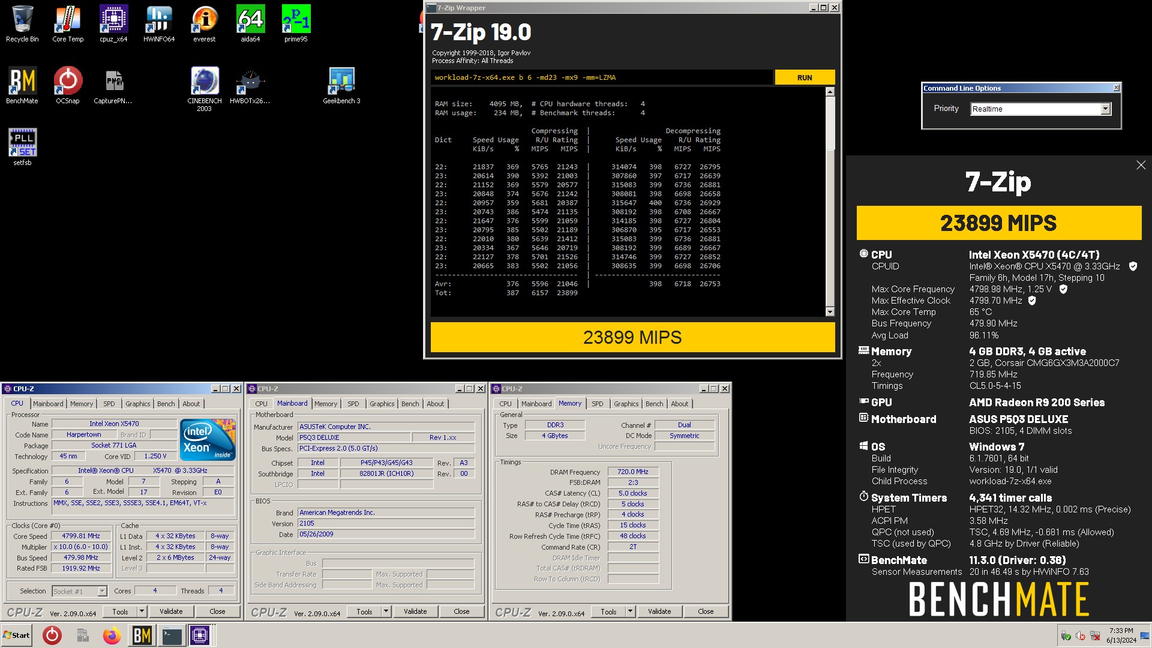Viewport: 1152px width, 648px height.
Task: Close the Command Line Options window
Action: pyautogui.click(x=1116, y=88)
